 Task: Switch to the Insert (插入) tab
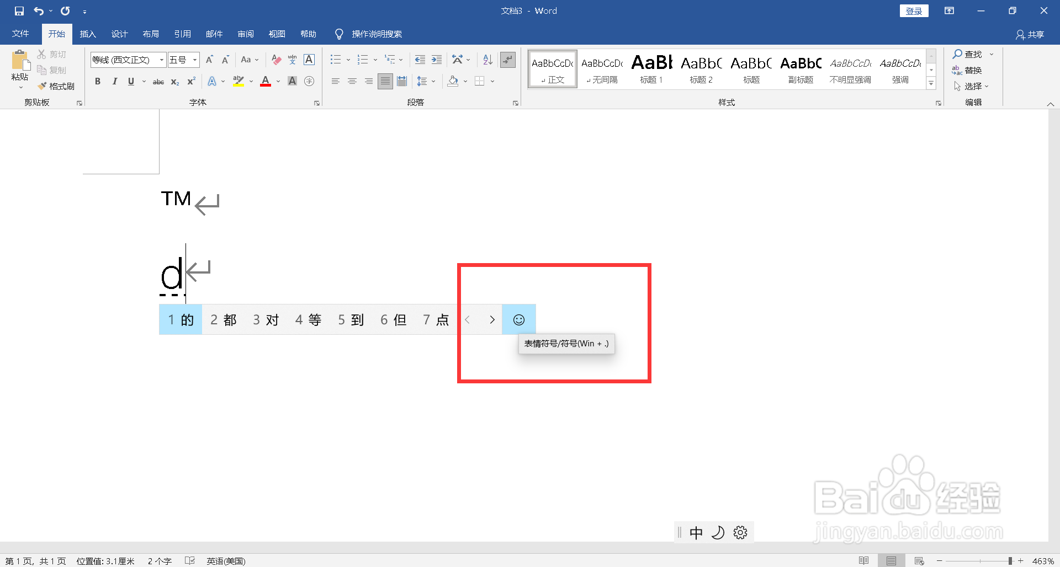click(88, 34)
